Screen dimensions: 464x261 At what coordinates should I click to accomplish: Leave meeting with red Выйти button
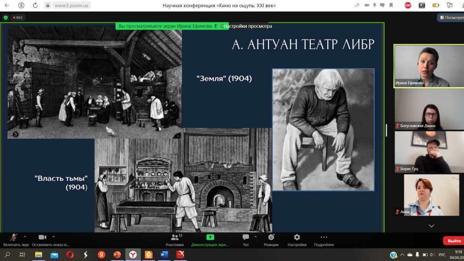[454, 241]
